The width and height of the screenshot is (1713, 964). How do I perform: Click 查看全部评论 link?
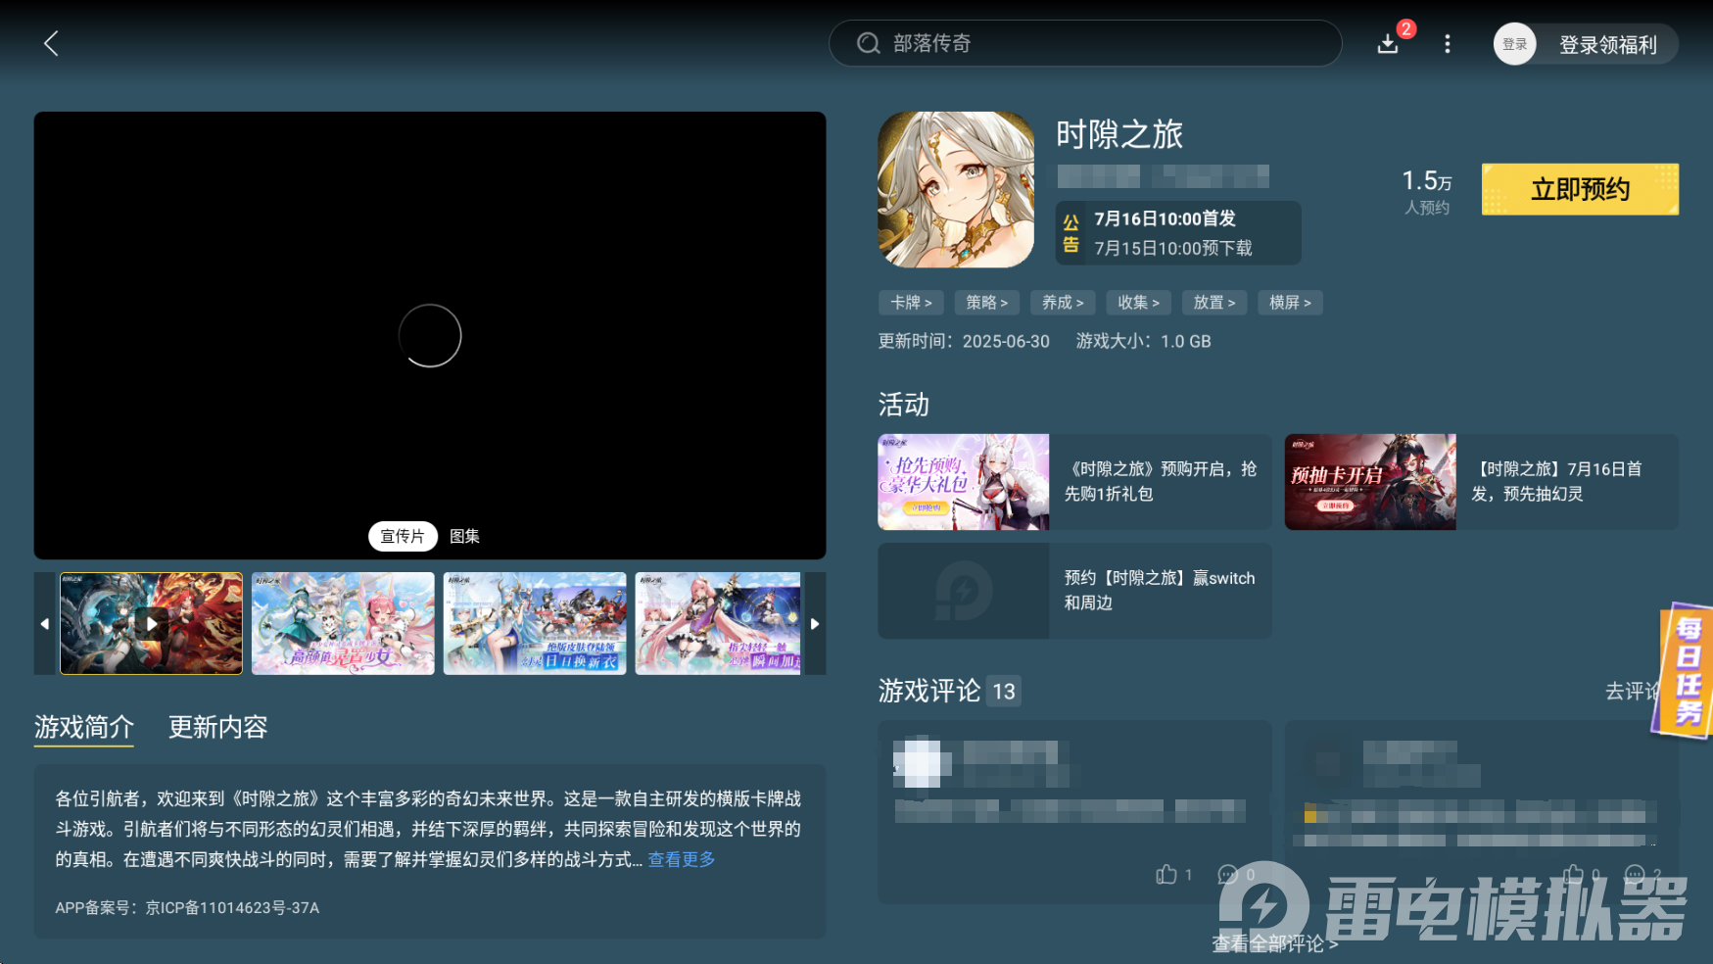tap(1274, 943)
